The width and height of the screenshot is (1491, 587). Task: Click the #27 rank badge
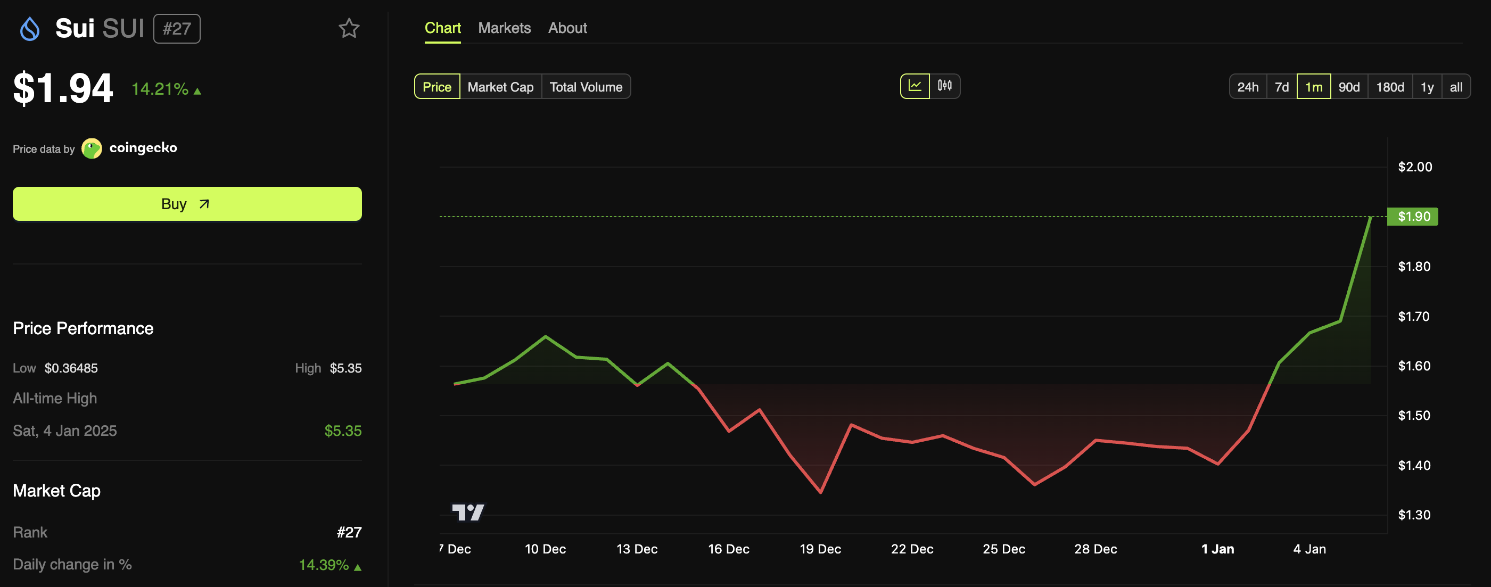tap(177, 28)
